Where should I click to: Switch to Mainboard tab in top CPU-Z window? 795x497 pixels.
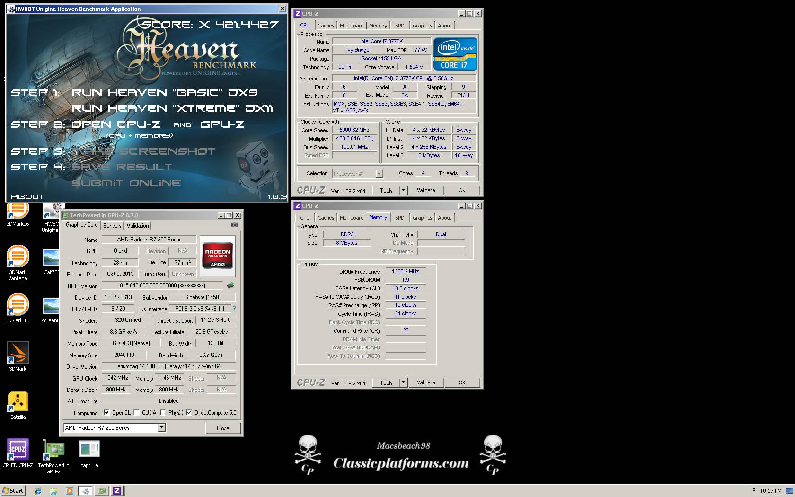click(x=352, y=26)
